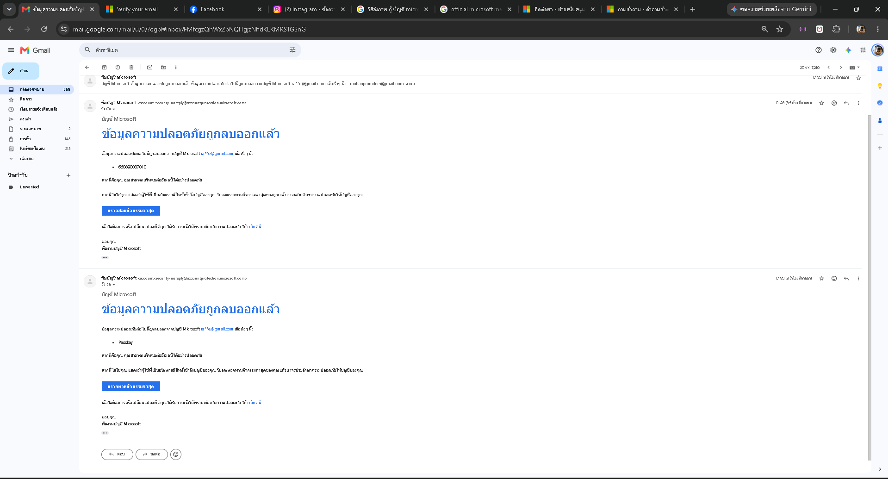888x479 pixels.
Task: Click Forward button at bottom
Action: (x=152, y=454)
